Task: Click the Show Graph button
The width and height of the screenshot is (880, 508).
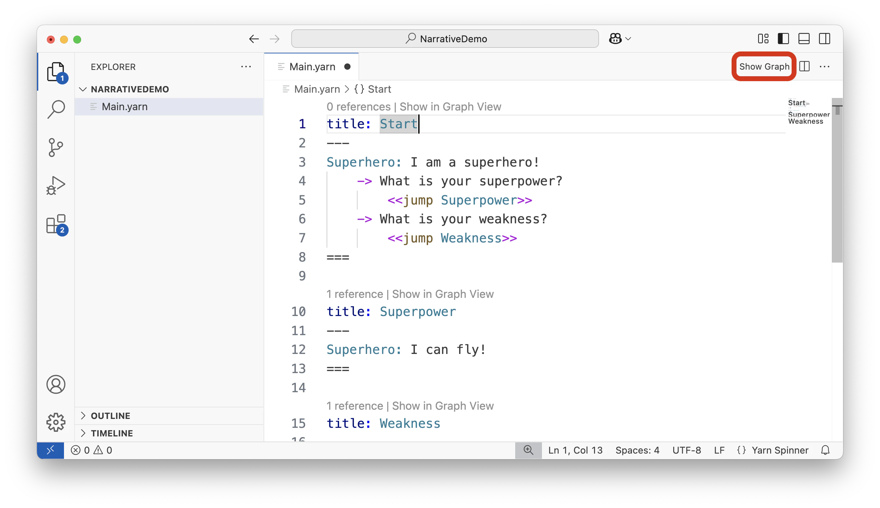Action: pos(764,66)
